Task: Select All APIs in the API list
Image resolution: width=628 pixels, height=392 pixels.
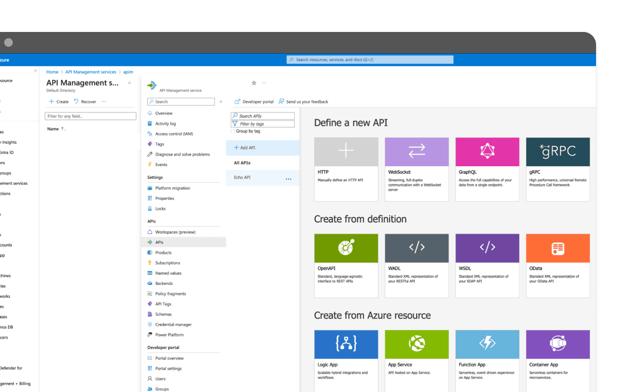Action: pos(241,162)
